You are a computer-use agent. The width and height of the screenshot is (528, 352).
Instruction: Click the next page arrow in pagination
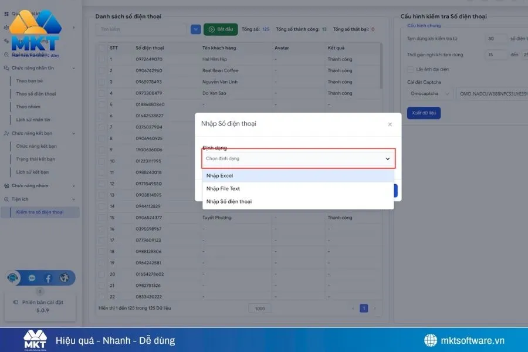(375, 308)
